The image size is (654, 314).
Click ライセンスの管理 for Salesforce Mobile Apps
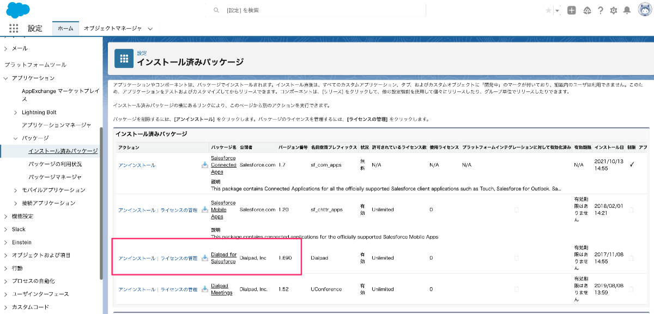tap(179, 210)
